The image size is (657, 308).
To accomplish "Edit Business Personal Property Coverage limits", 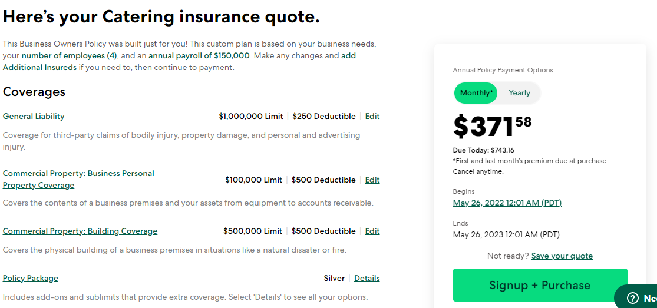I will (372, 180).
